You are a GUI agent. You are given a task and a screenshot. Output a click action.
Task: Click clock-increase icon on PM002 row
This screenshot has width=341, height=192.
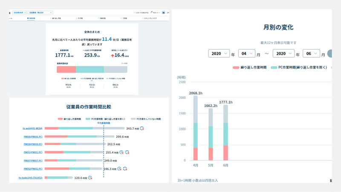click(119, 169)
